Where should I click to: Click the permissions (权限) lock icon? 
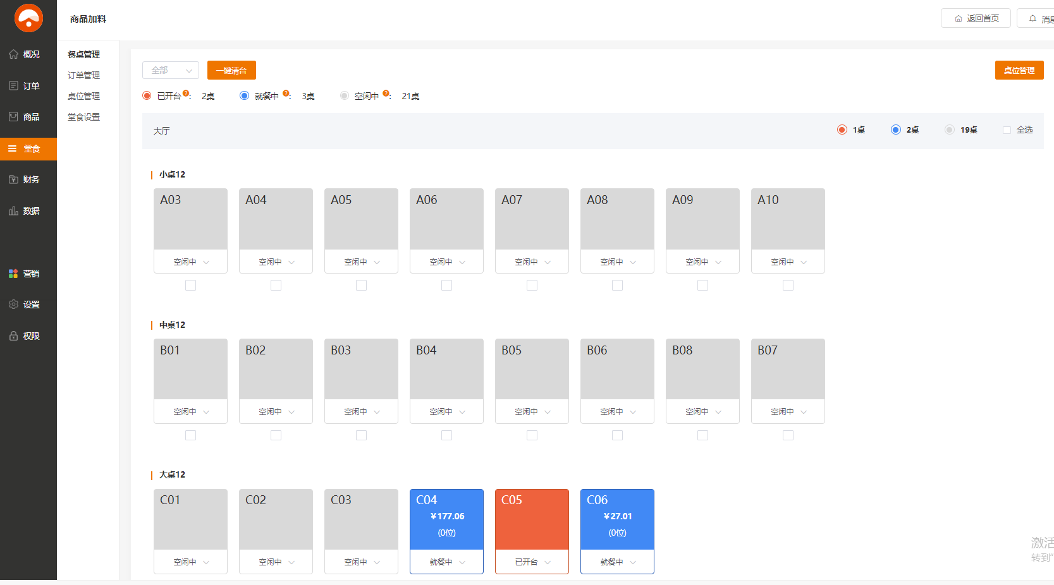pyautogui.click(x=13, y=336)
